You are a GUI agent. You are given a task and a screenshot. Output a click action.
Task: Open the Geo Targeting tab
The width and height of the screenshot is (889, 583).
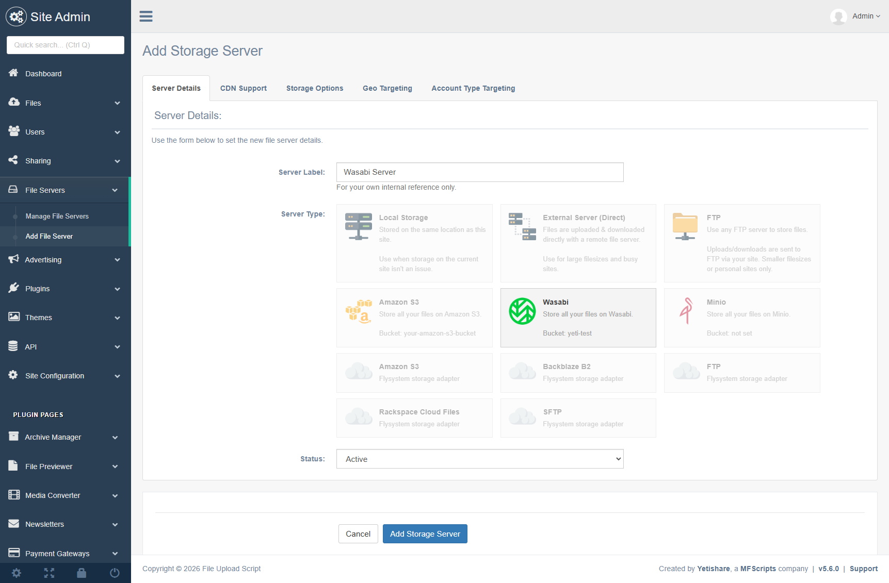[x=387, y=88]
